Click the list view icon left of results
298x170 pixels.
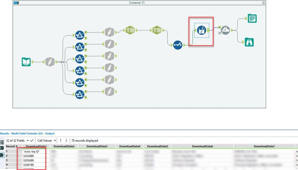click(x=2, y=142)
